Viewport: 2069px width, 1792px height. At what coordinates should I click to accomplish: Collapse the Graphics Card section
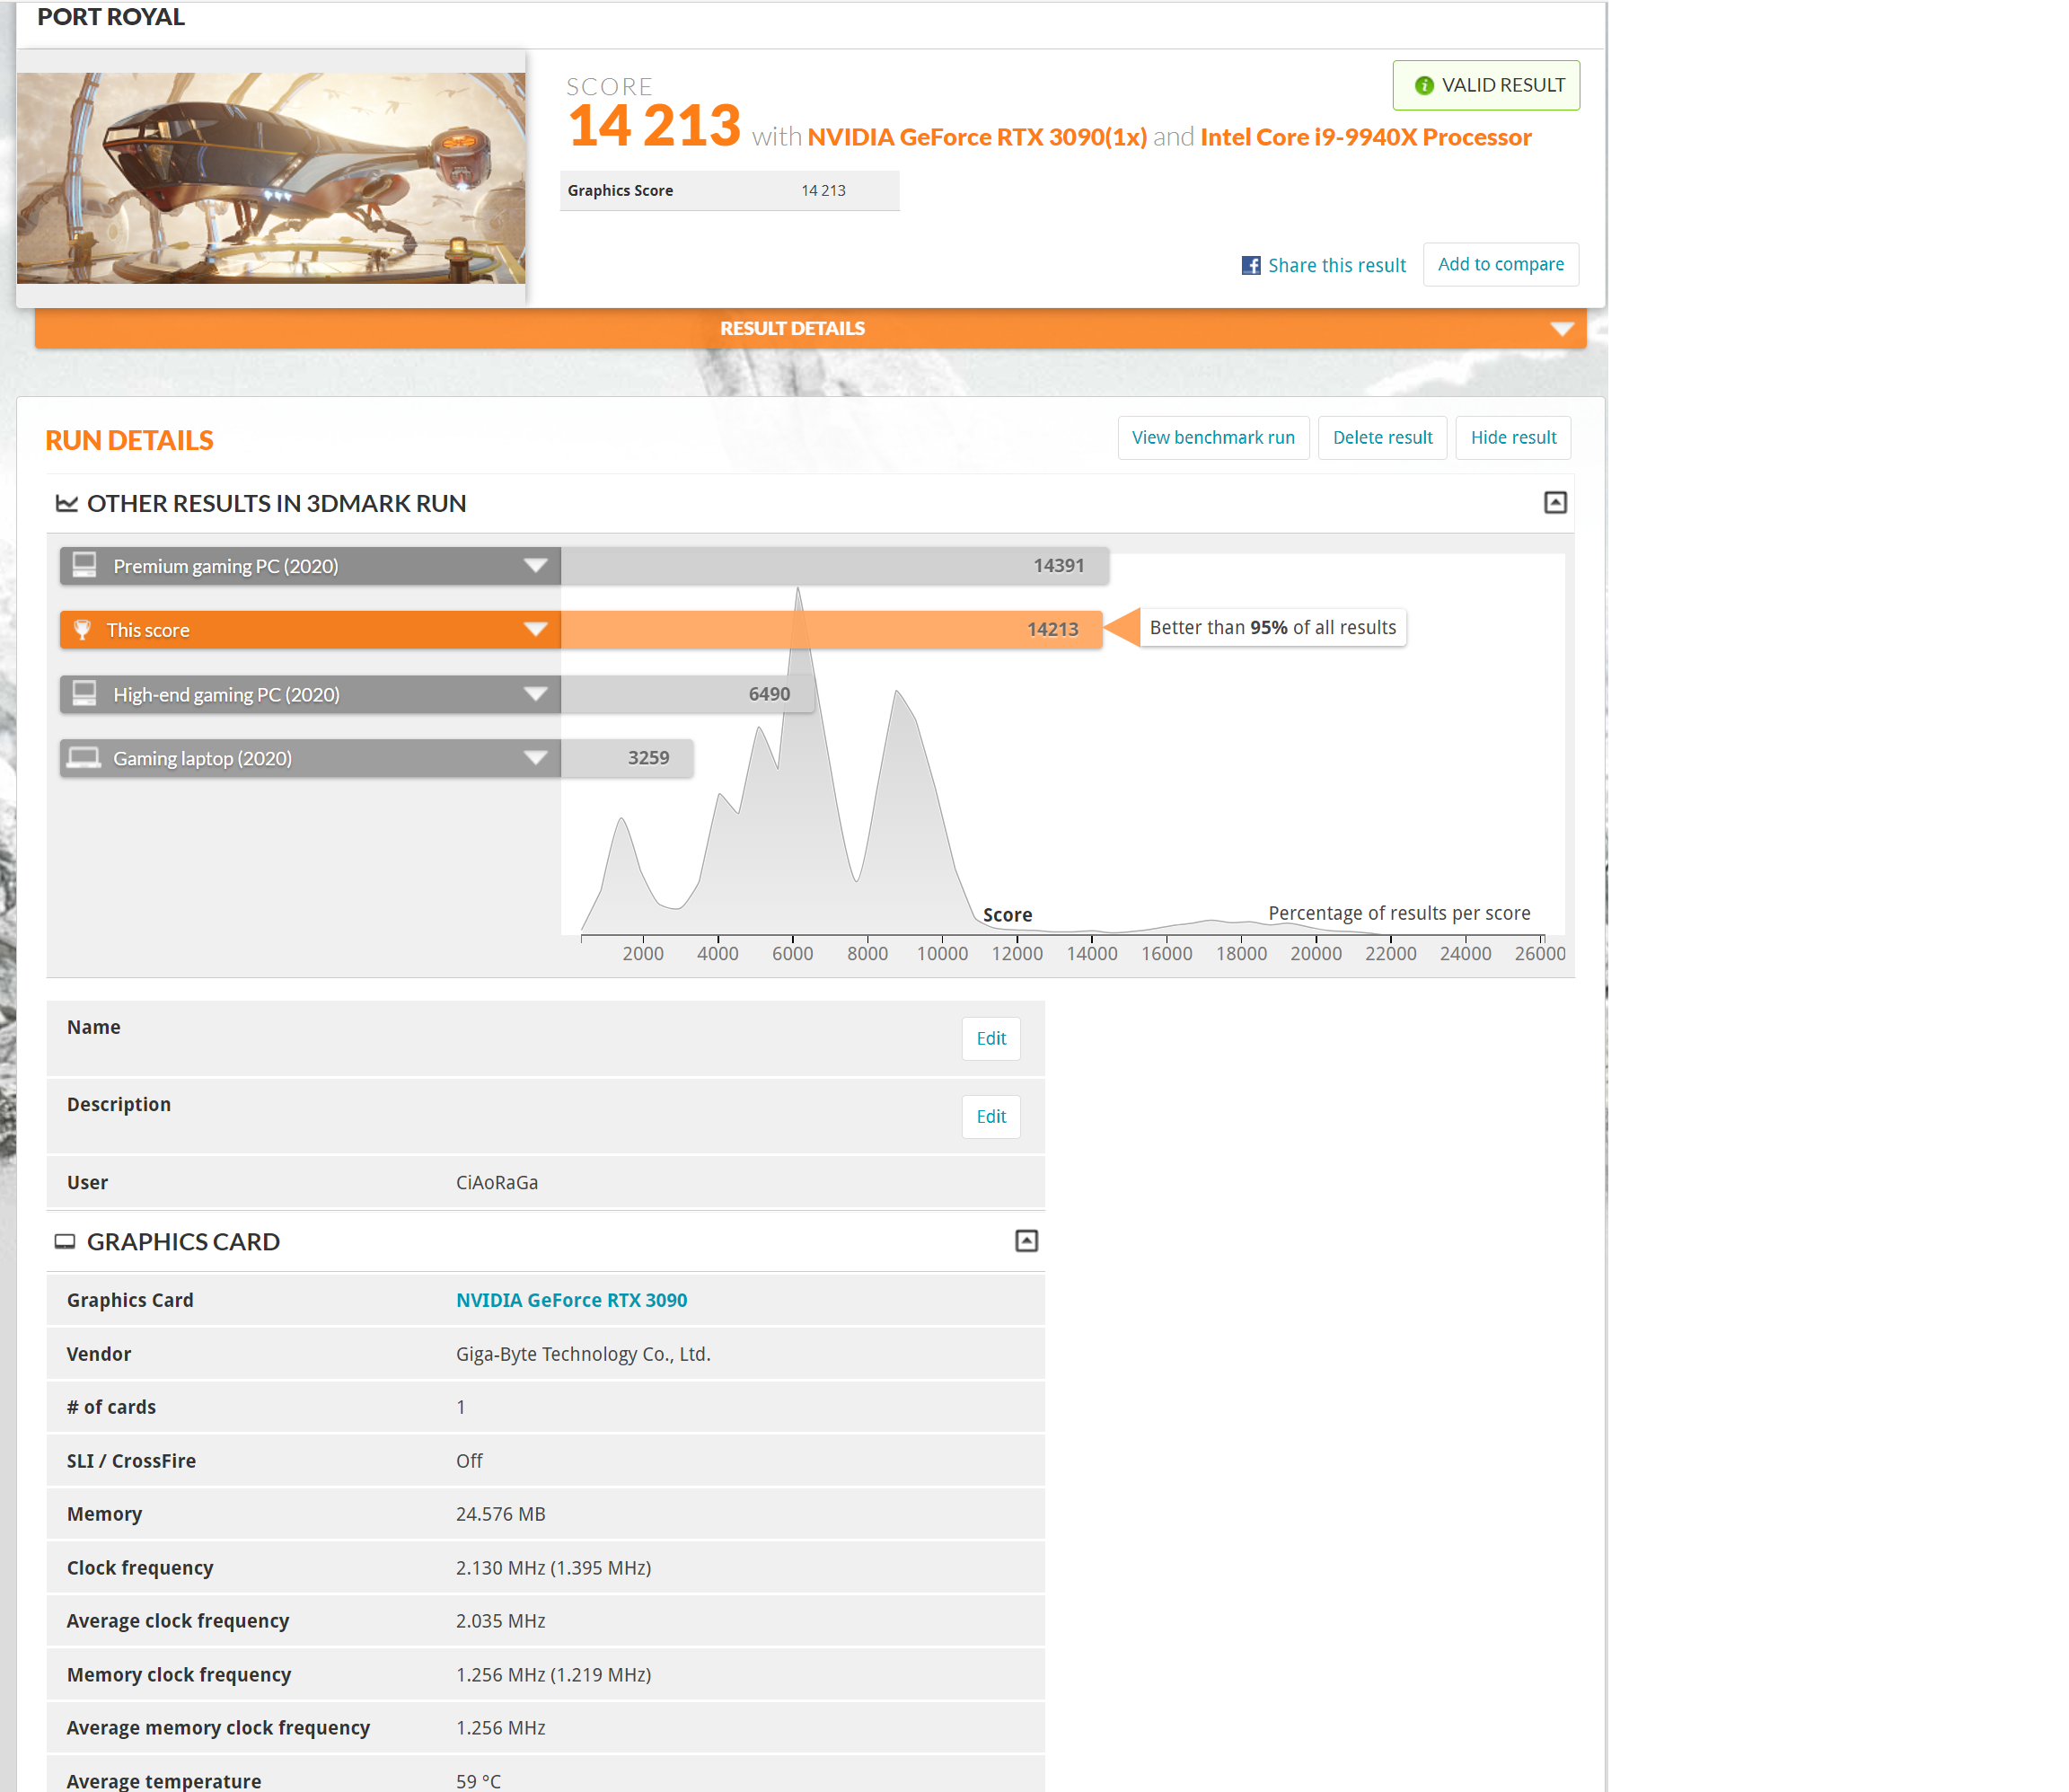tap(1026, 1241)
